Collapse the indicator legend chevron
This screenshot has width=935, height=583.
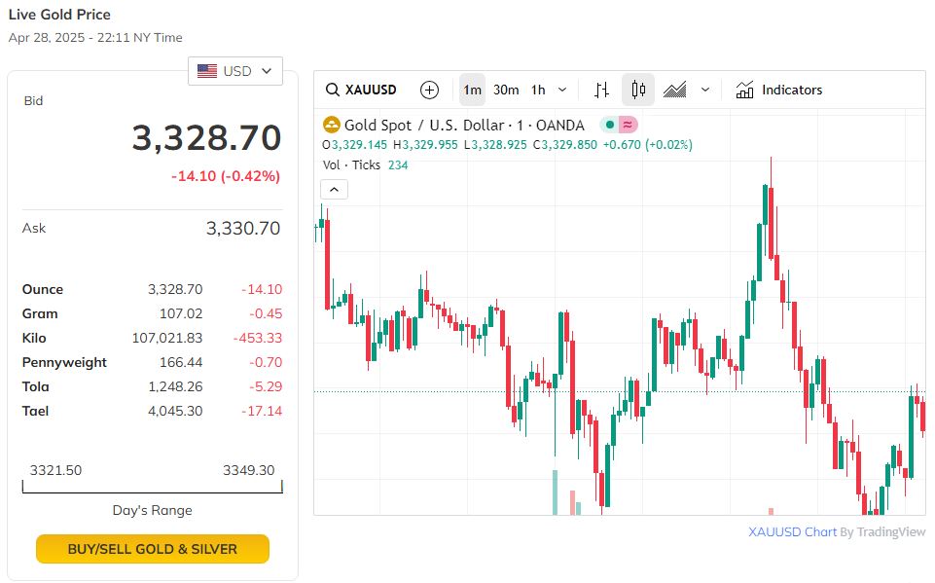tap(334, 190)
